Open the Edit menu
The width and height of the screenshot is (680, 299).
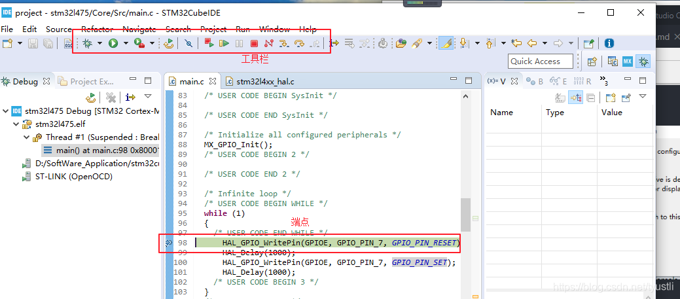(x=29, y=29)
